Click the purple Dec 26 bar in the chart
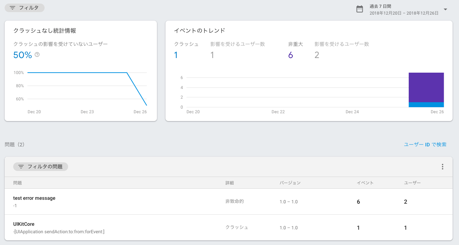This screenshot has width=459, height=245. click(426, 87)
